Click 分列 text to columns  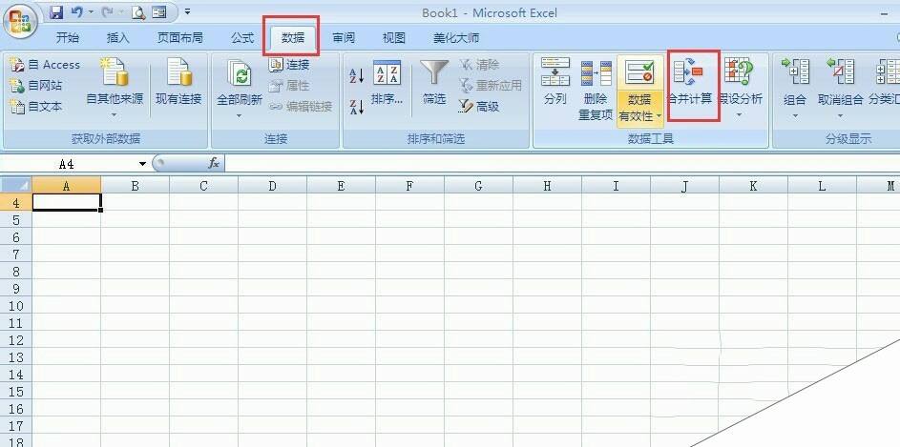pos(555,82)
